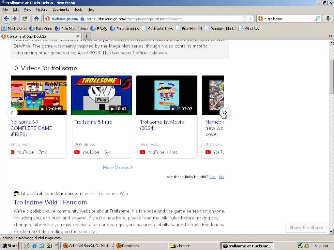Open the Most Visited bookmarks folder

pyautogui.click(x=14, y=29)
